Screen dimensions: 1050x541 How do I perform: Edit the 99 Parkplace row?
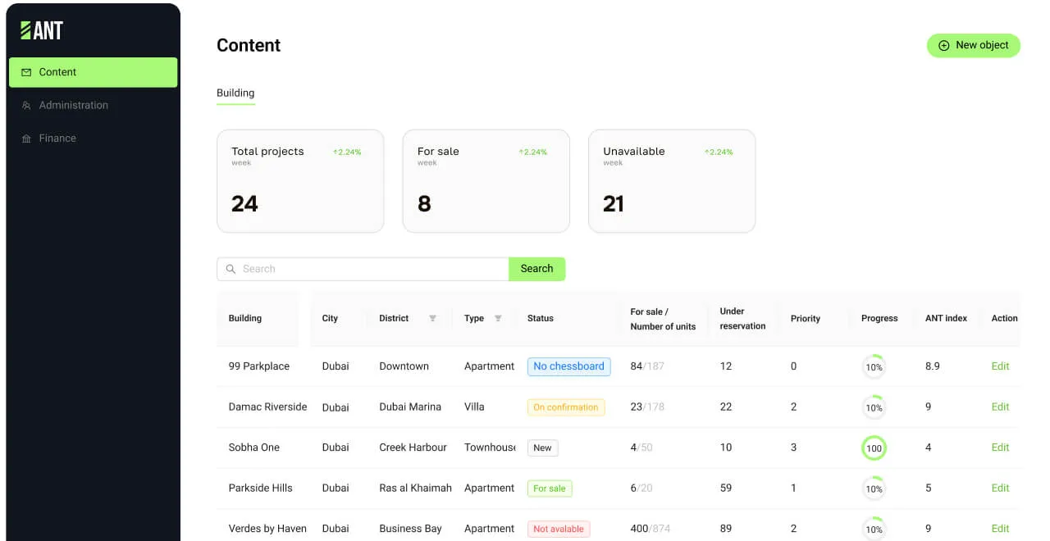click(1000, 366)
